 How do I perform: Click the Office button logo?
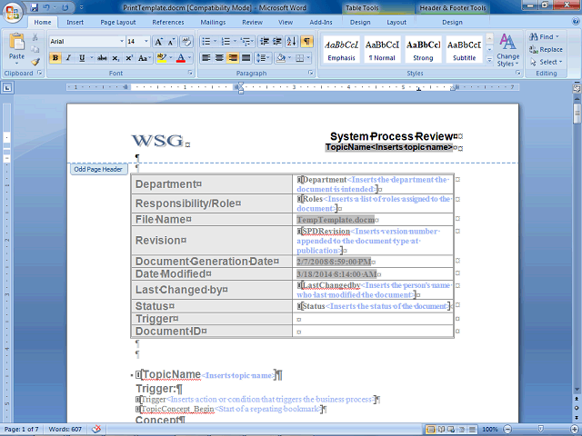tap(13, 14)
